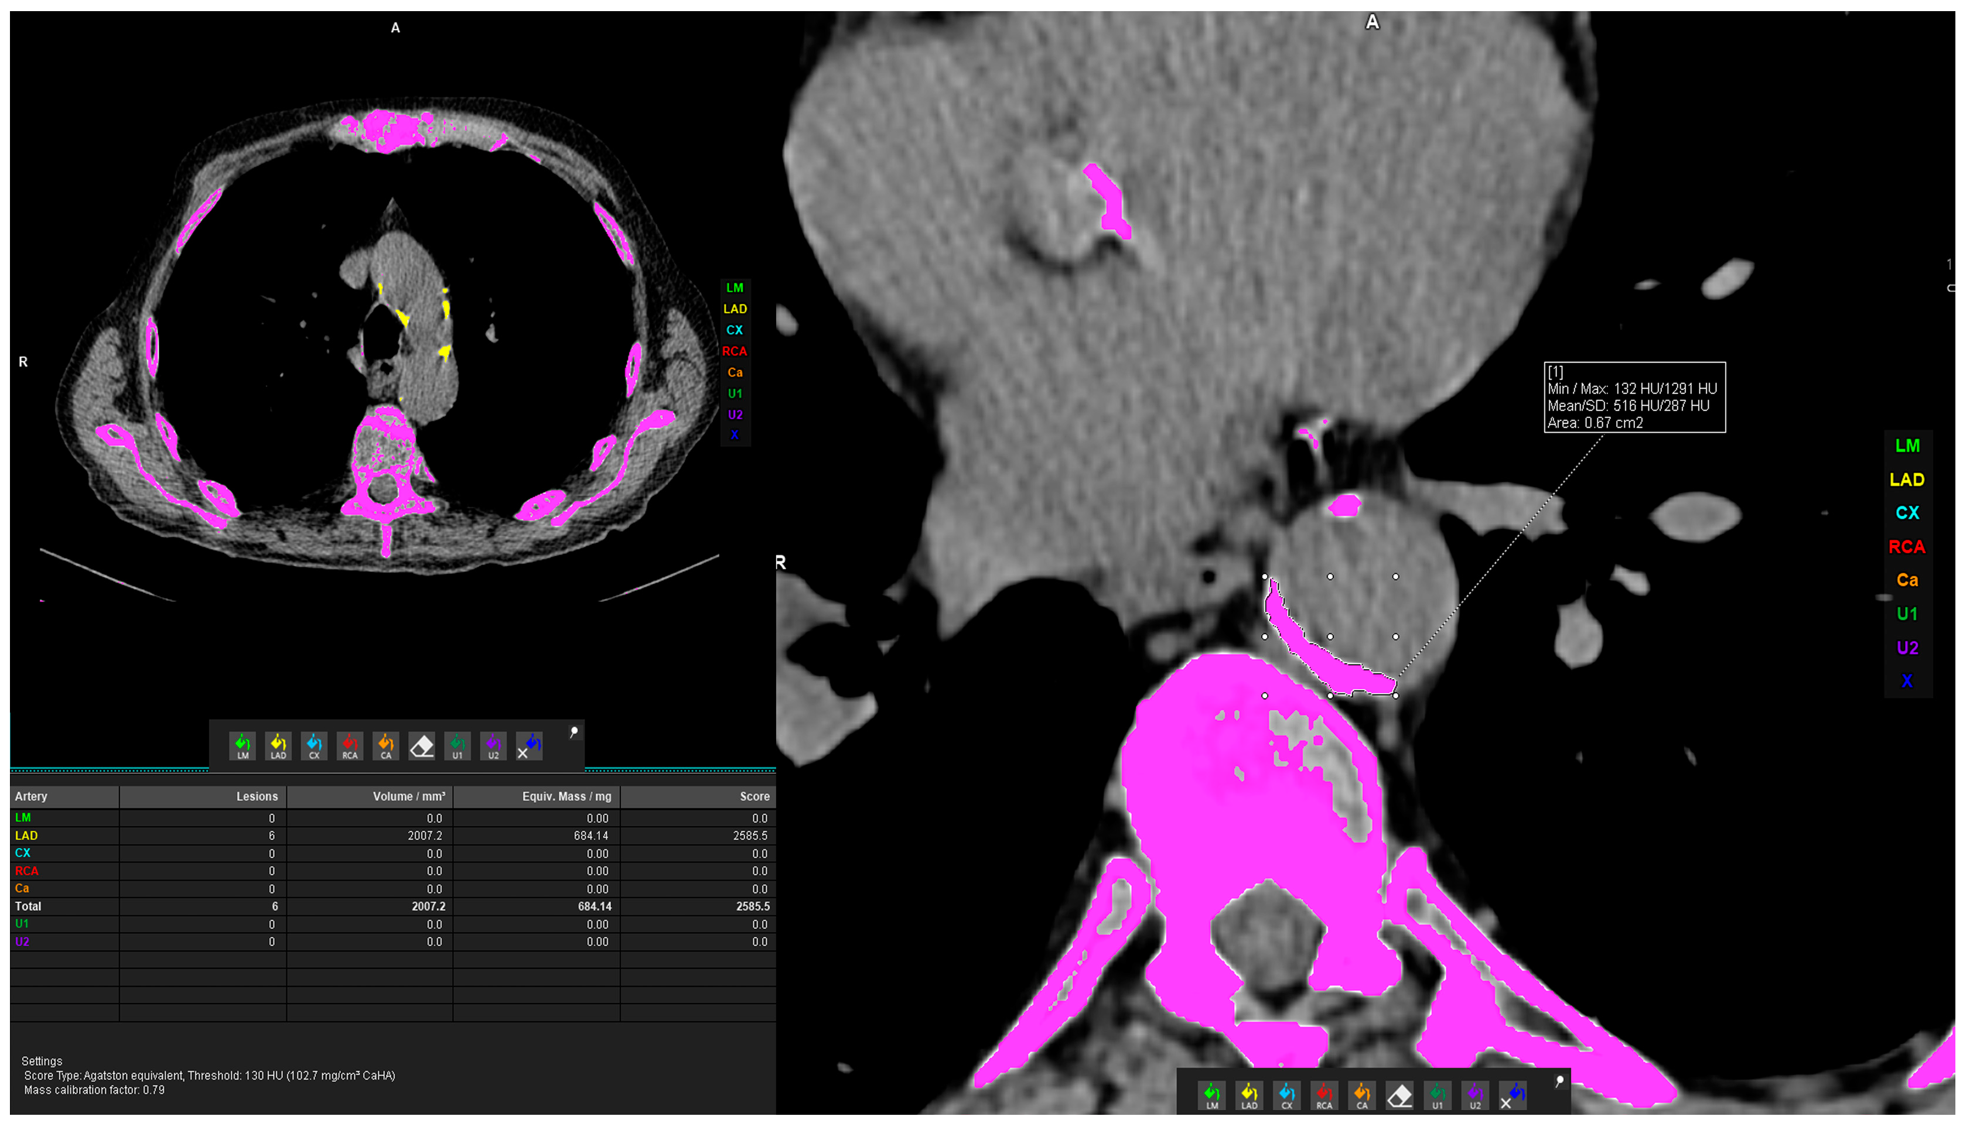Click blue X exclude tool in zoomed view toolbar

pyautogui.click(x=1513, y=1095)
